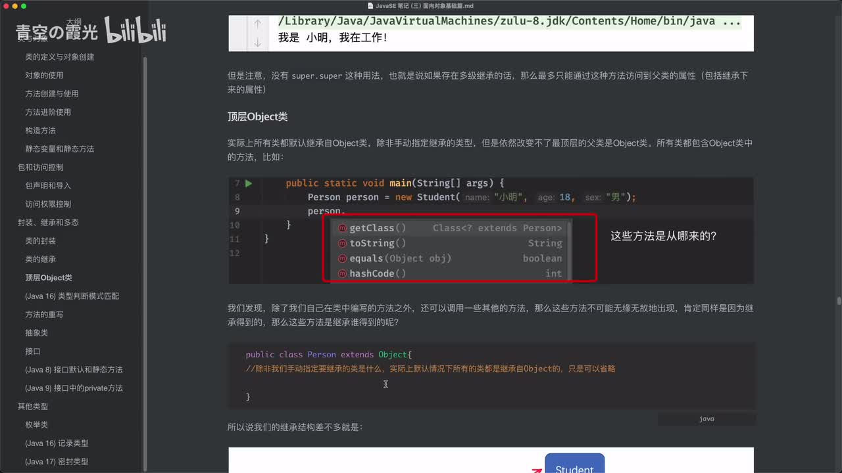Go to 访问权限控制 in sidebar
Screen dimensions: 842x473
tap(48, 204)
